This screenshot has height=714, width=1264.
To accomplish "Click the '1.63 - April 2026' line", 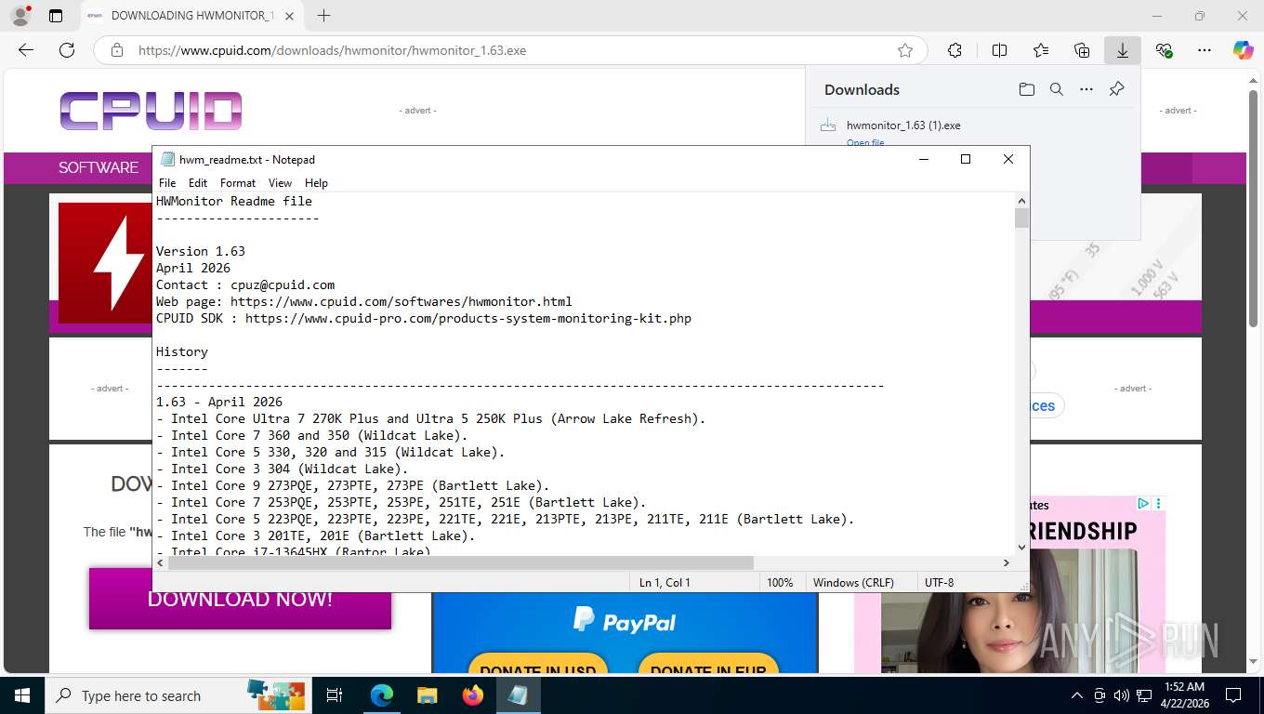I will 219,402.
